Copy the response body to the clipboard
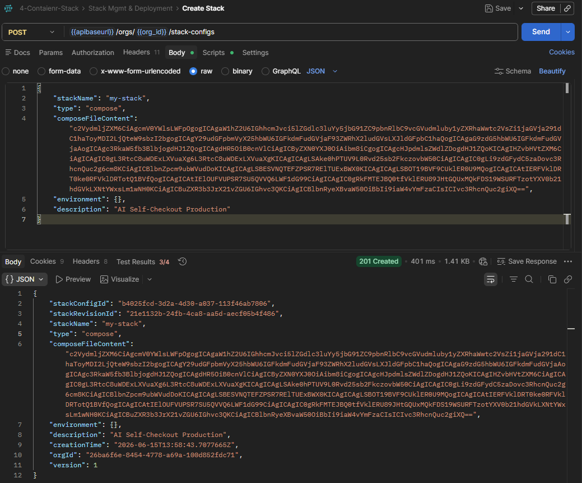Image resolution: width=582 pixels, height=483 pixels. tap(552, 279)
